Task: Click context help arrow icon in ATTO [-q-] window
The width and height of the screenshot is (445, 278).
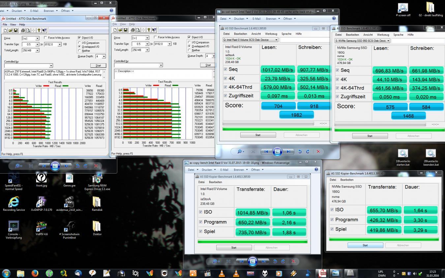Action: [44, 30]
